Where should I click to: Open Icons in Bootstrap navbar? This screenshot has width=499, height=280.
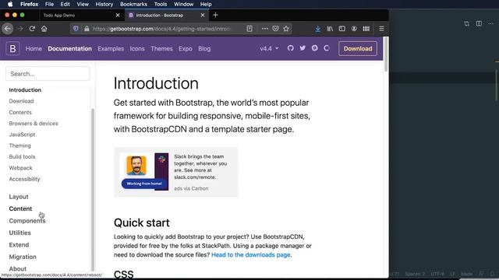pyautogui.click(x=137, y=48)
